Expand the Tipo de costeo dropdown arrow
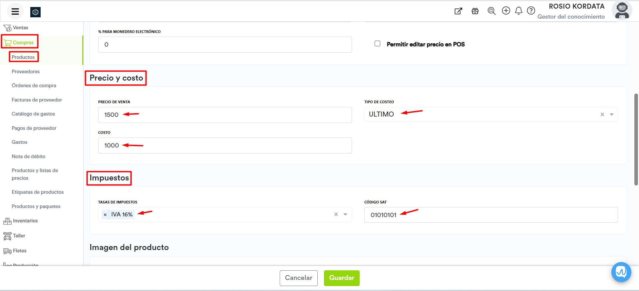Image resolution: width=639 pixels, height=291 pixels. 612,115
